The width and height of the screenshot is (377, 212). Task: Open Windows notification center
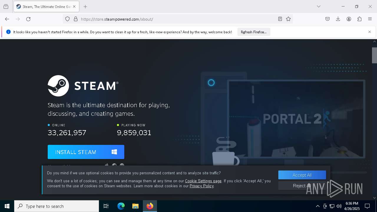tap(367, 206)
